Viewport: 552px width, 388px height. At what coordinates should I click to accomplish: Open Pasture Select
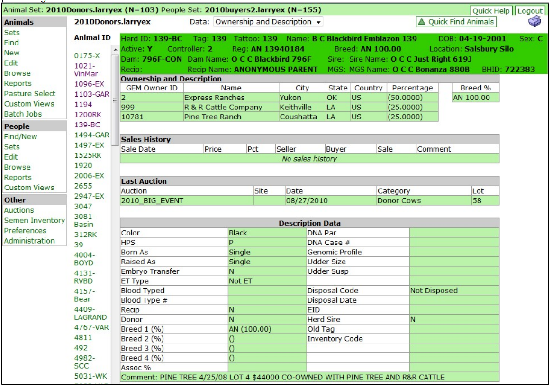pos(30,94)
